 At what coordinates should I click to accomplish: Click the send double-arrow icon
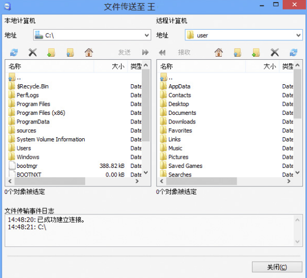pyautogui.click(x=145, y=52)
